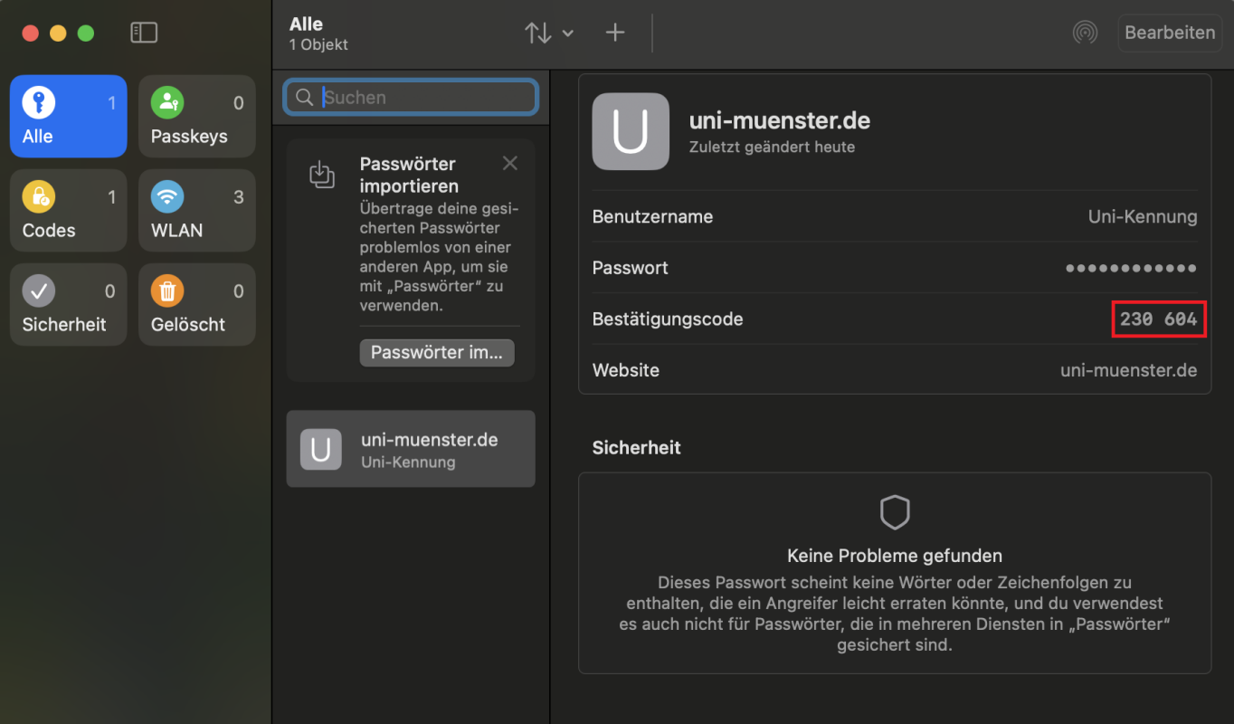This screenshot has height=724, width=1234.
Task: Click the hidden Passwort dots
Action: point(1131,269)
